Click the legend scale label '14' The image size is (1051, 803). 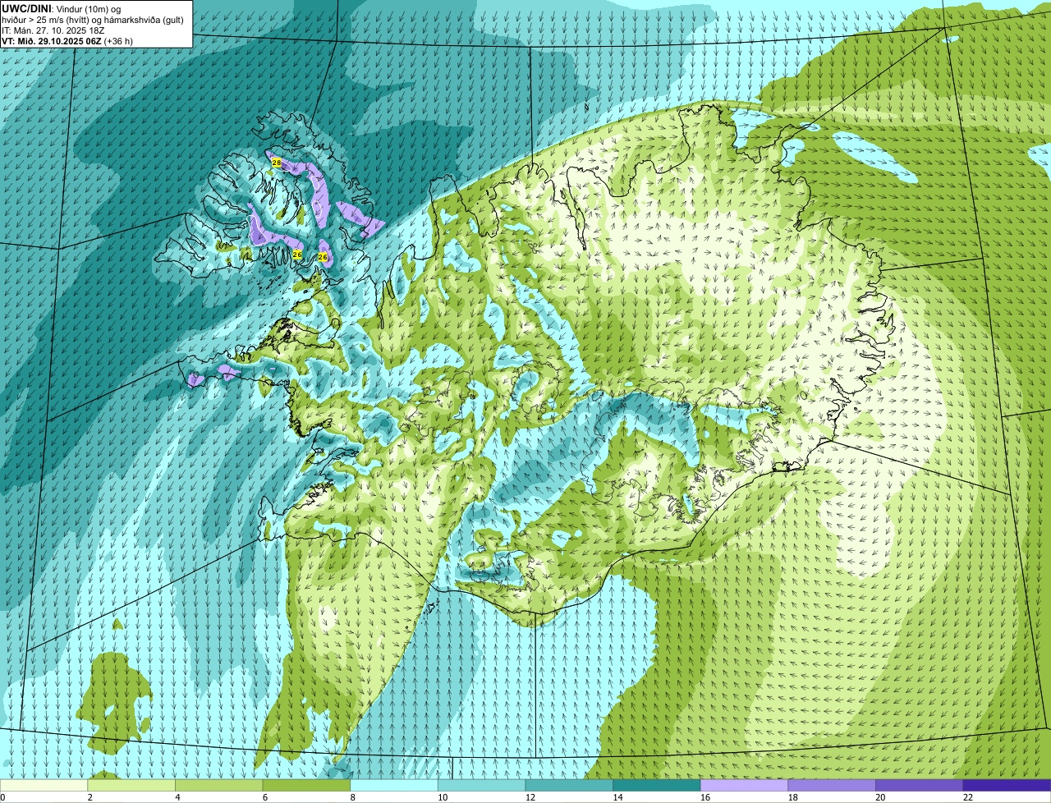618,797
